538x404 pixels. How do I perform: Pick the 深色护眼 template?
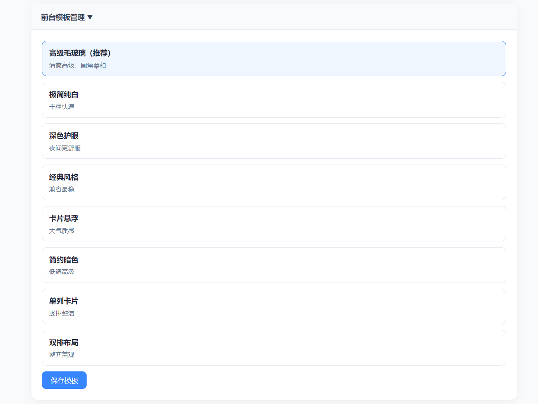click(274, 141)
